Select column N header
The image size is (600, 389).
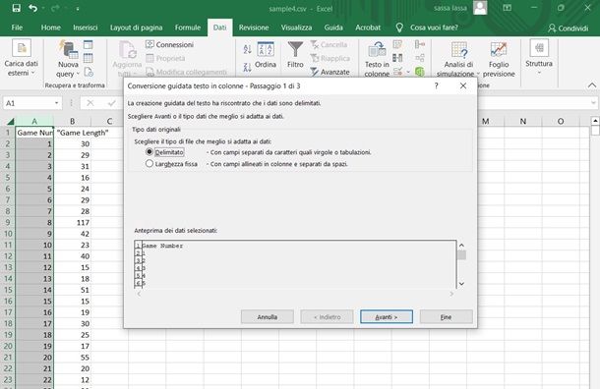tap(523, 122)
